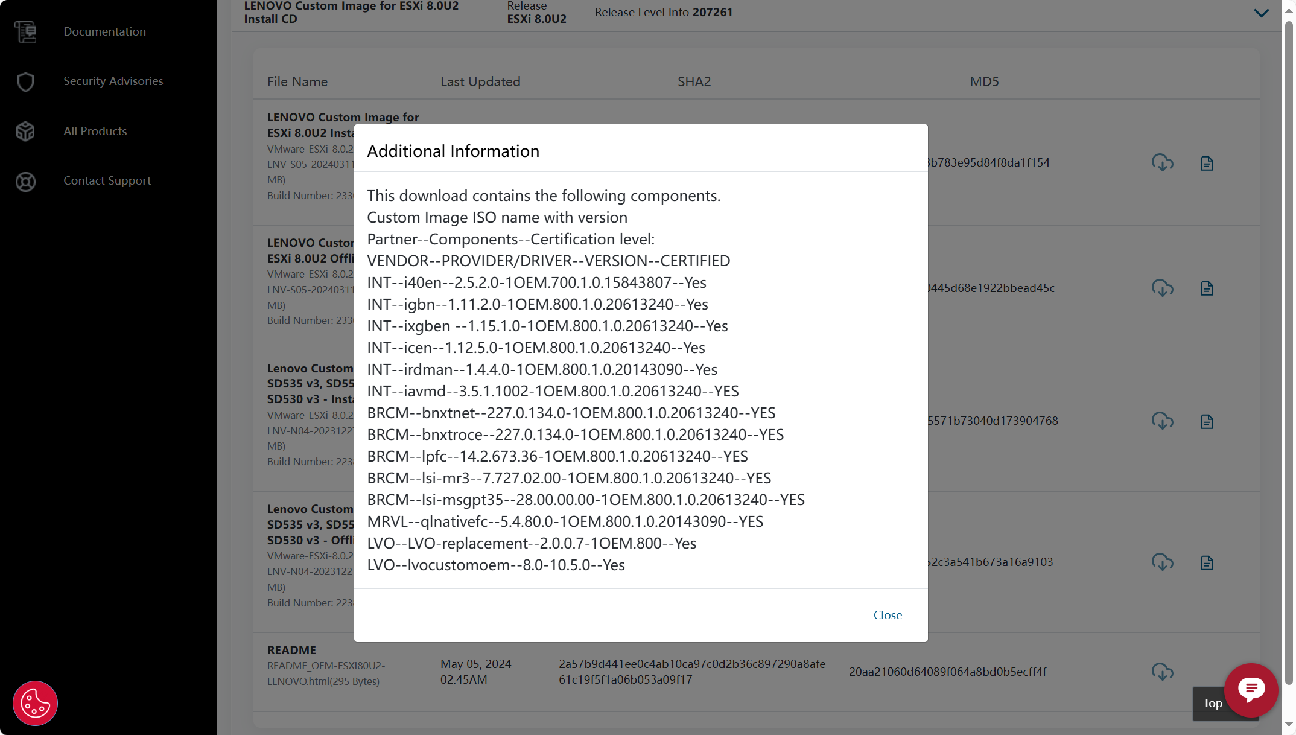Click the INT--ixgben driver line

[547, 326]
